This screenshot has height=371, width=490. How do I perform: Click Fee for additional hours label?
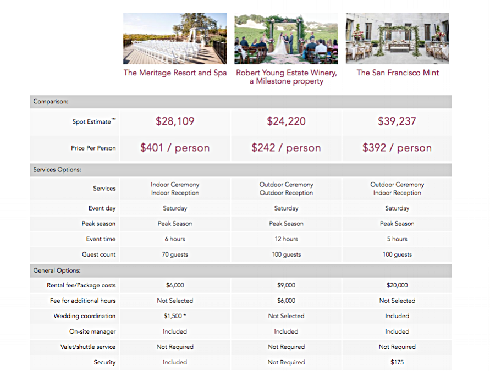83,301
